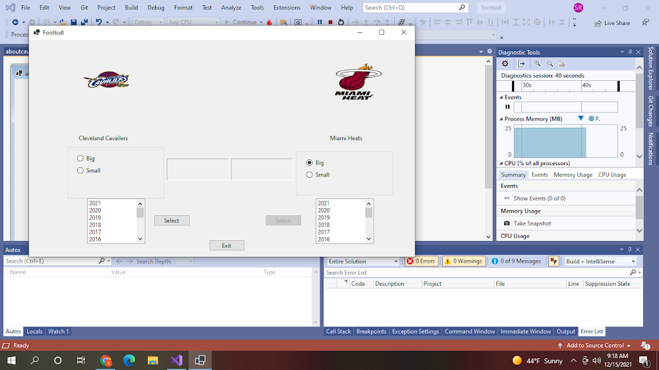Toggle the 0 Errors filter button
Screen dimensions: 659x370
click(420, 261)
